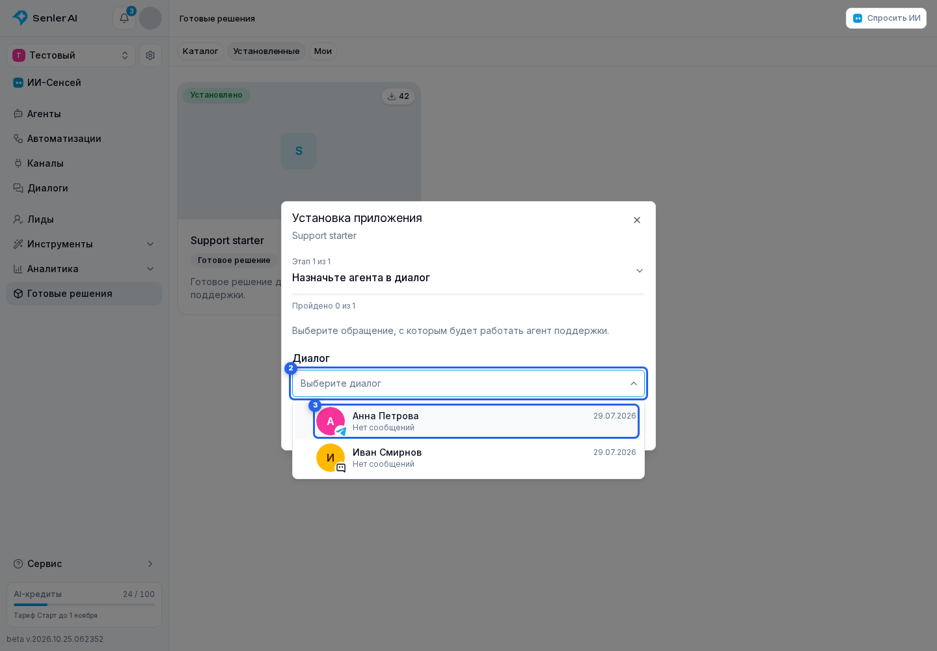Open the notifications bell
The image size is (937, 651).
pos(124,18)
